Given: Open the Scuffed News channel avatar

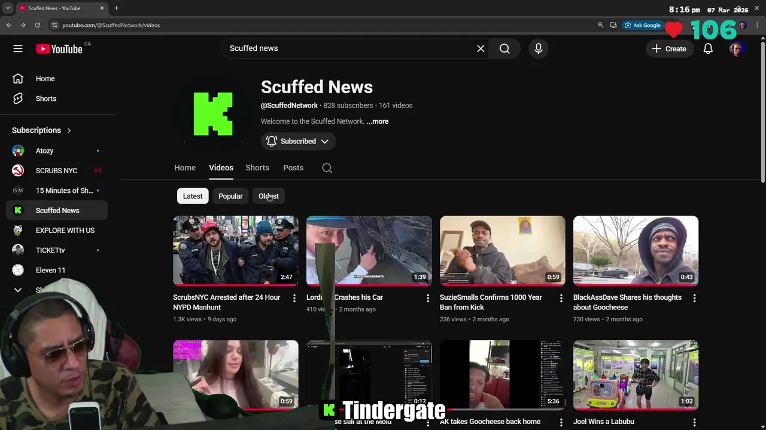Looking at the screenshot, I should point(213,114).
